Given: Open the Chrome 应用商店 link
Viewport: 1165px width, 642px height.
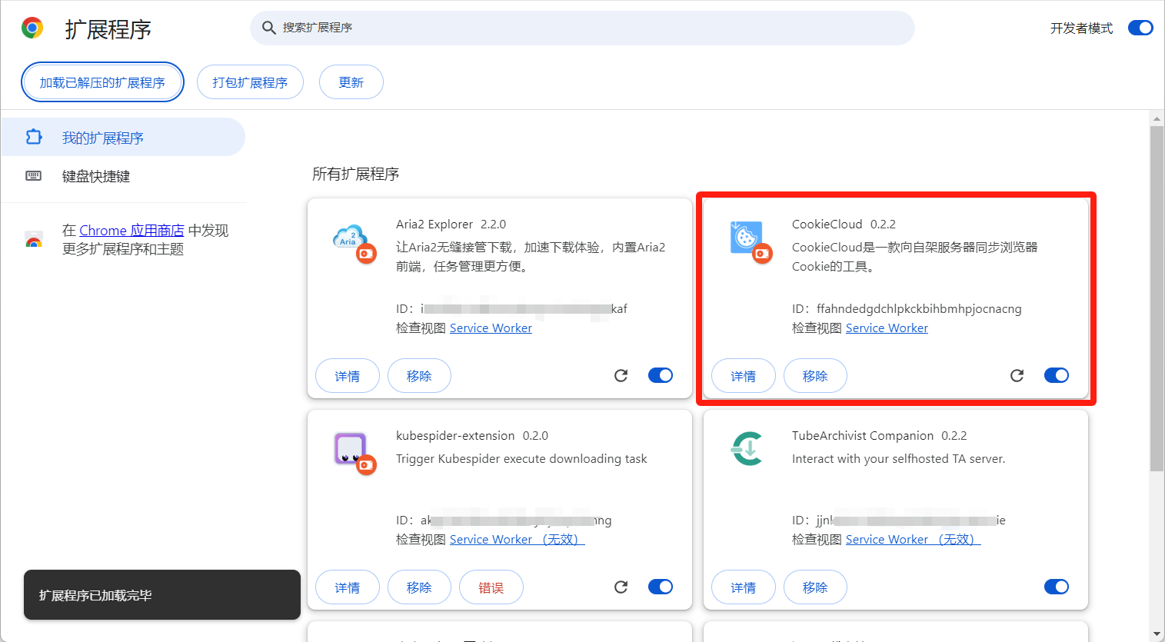Looking at the screenshot, I should point(131,230).
